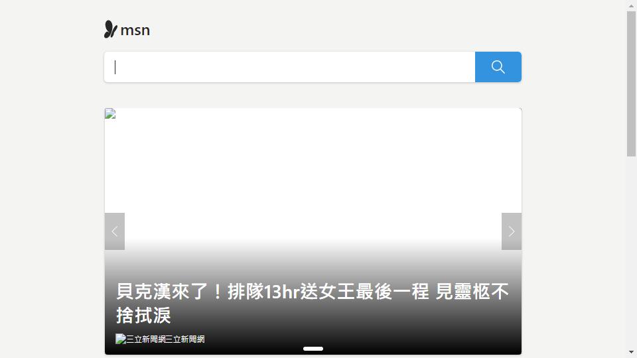Open the 三立新聞網 source label

click(185, 339)
